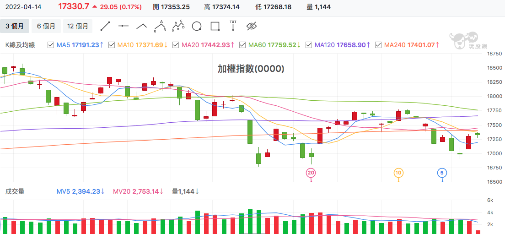The width and height of the screenshot is (505, 234).
Task: Uncheck the MA5 moving average checkbox
Action: point(51,45)
